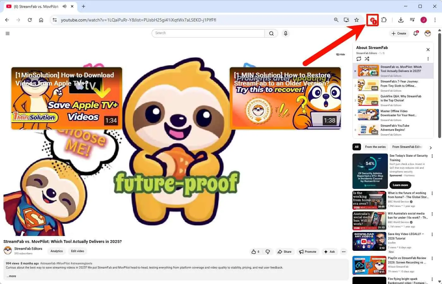
Task: Open Save Apple TV+ Videos end card
Action: click(67, 98)
